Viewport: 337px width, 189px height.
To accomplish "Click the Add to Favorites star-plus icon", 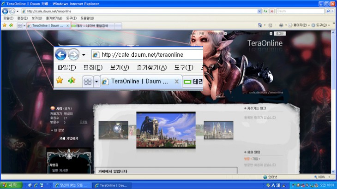I will coord(11,25).
